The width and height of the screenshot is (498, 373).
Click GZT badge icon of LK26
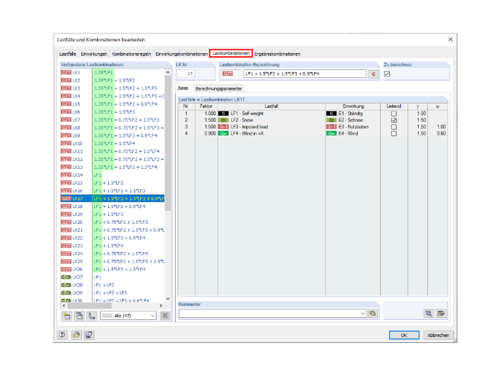click(66, 269)
